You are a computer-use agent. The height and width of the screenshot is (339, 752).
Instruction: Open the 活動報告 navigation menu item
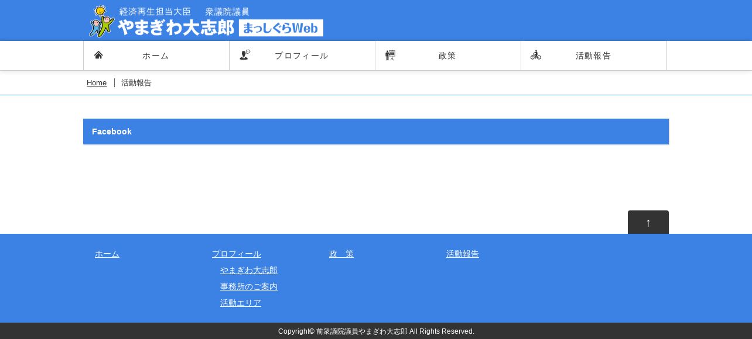[594, 56]
